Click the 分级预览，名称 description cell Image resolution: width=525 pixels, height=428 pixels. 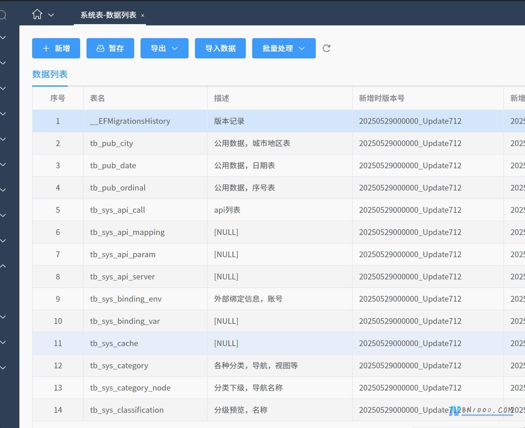tap(280, 410)
